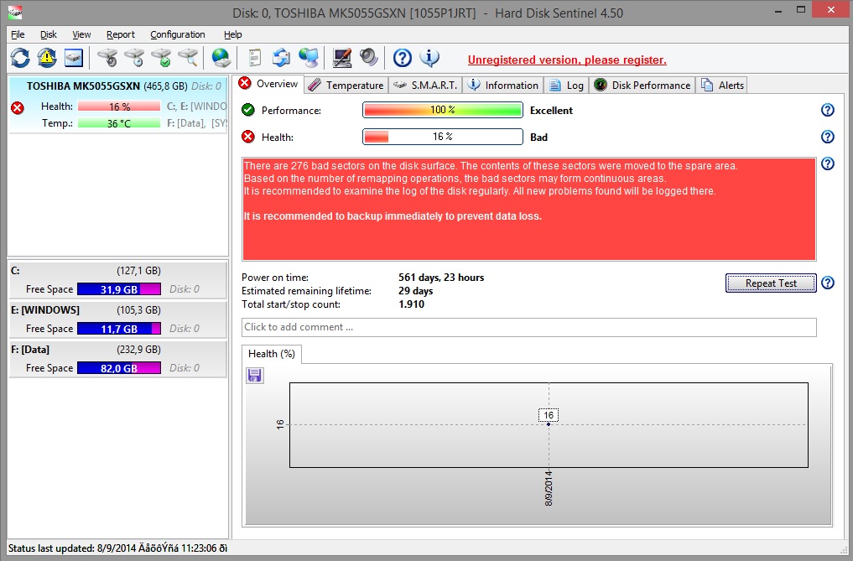The height and width of the screenshot is (561, 853).
Task: Click the 100 % Performance bar
Action: pyautogui.click(x=443, y=110)
